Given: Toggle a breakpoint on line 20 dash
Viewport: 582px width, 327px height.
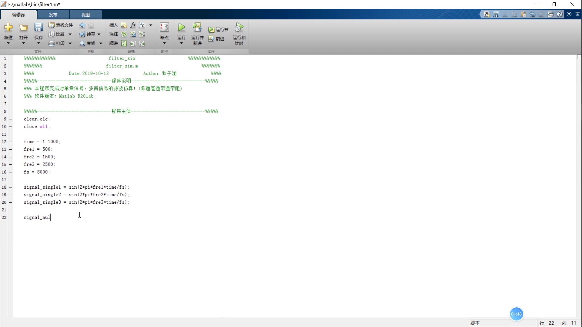Looking at the screenshot, I should tap(10, 202).
